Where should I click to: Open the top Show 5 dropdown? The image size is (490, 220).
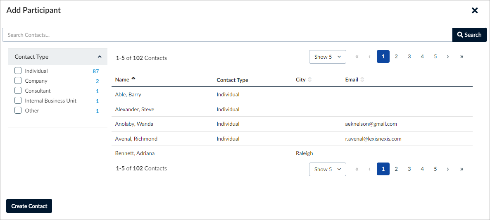coord(327,57)
